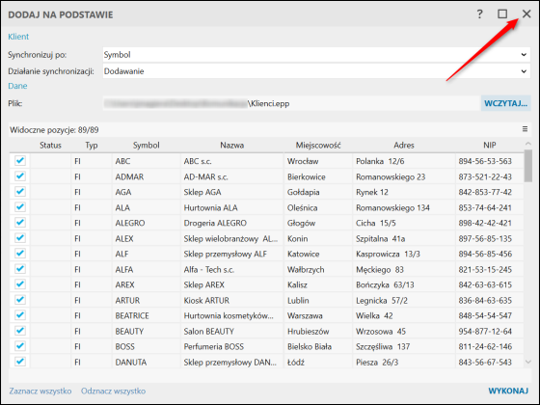Sort by the Symbol column header
Viewport: 540px width, 405px height.
147,145
